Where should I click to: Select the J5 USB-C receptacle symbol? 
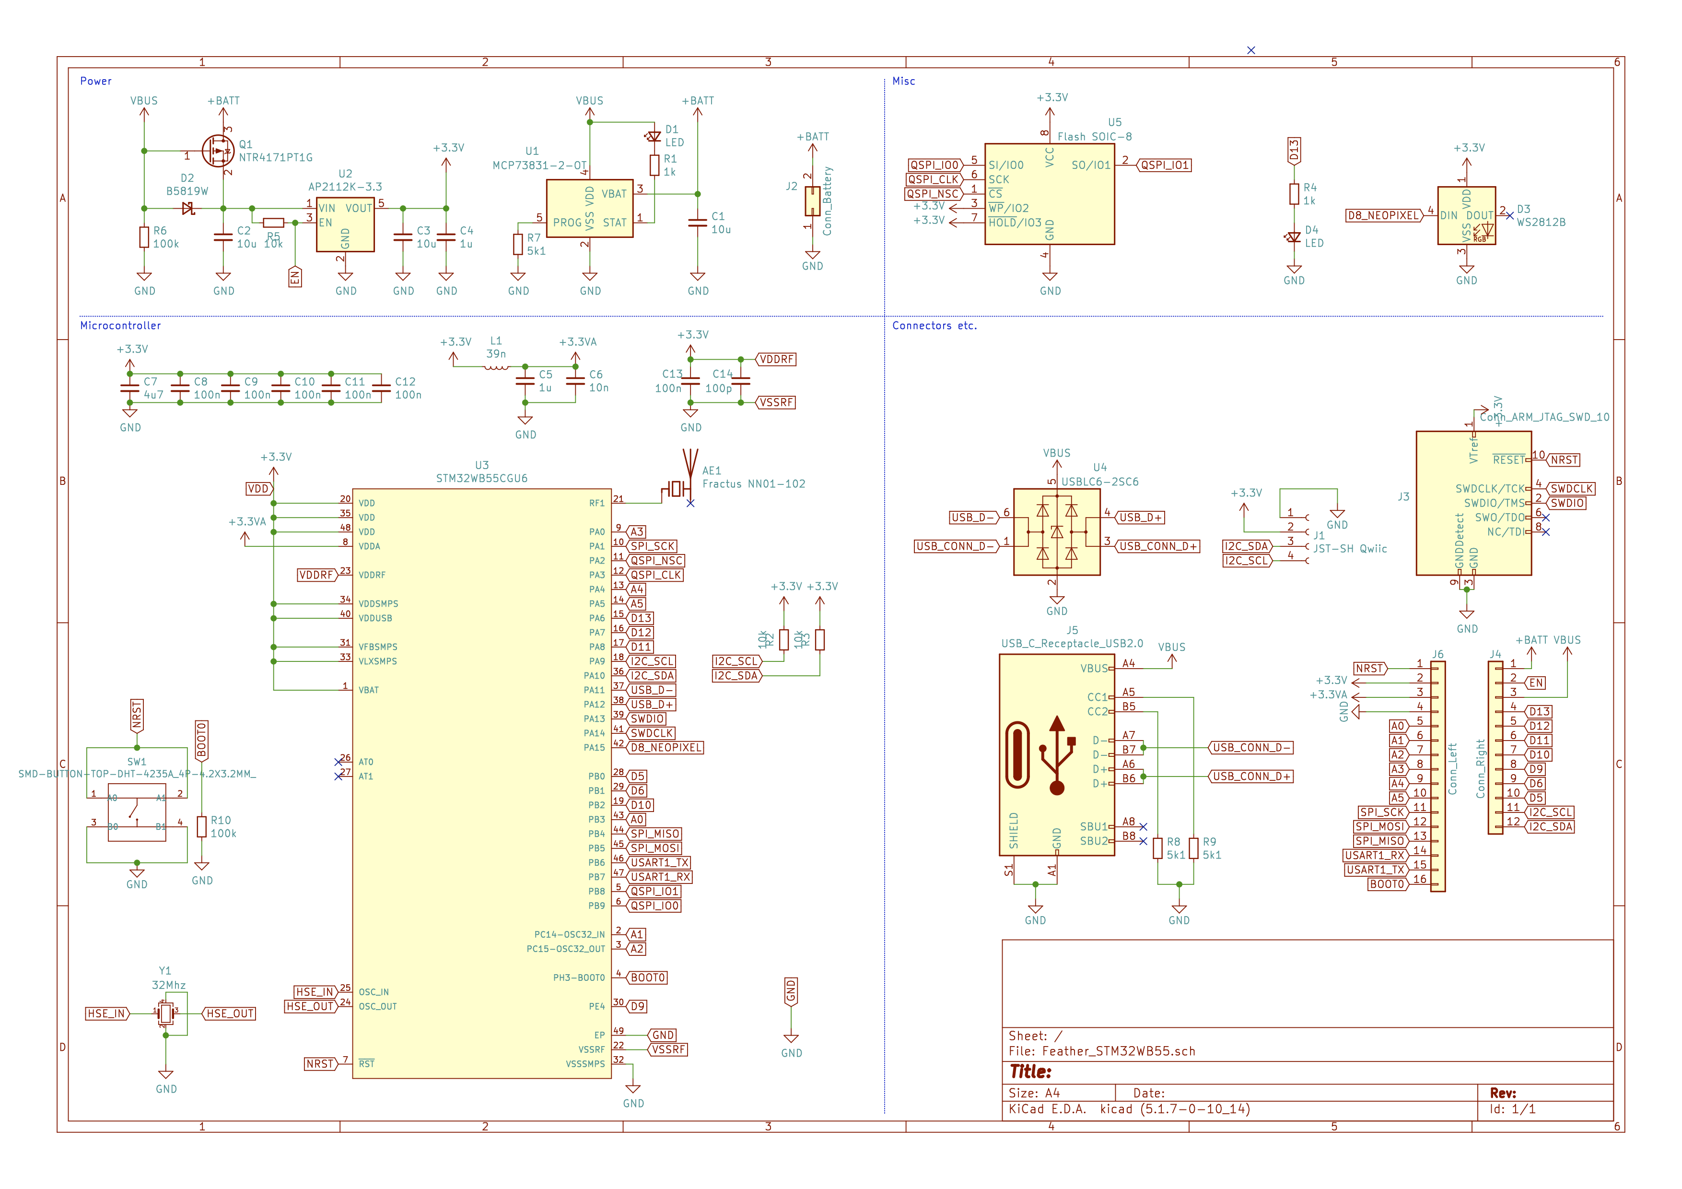[1056, 754]
